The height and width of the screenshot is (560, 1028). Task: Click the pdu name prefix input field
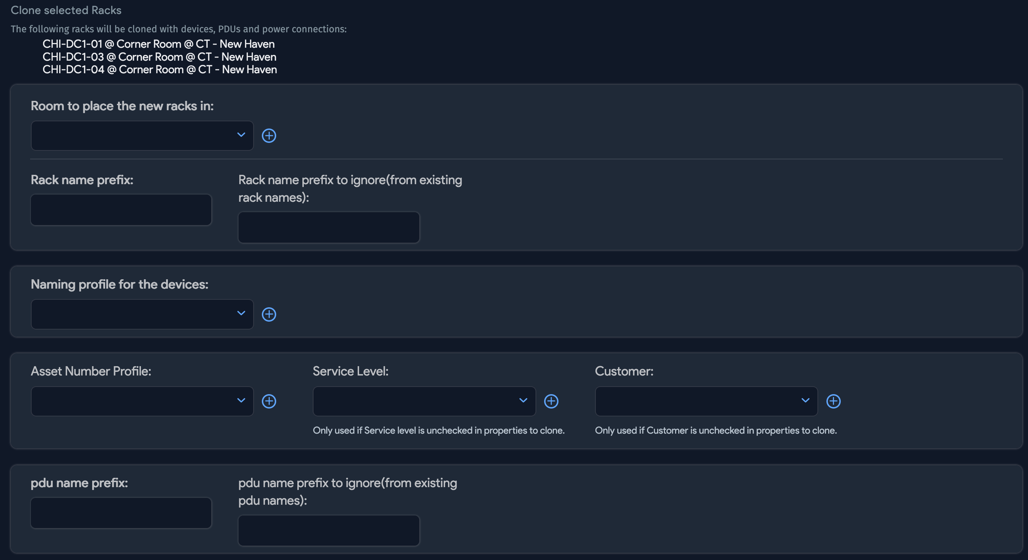click(x=121, y=513)
